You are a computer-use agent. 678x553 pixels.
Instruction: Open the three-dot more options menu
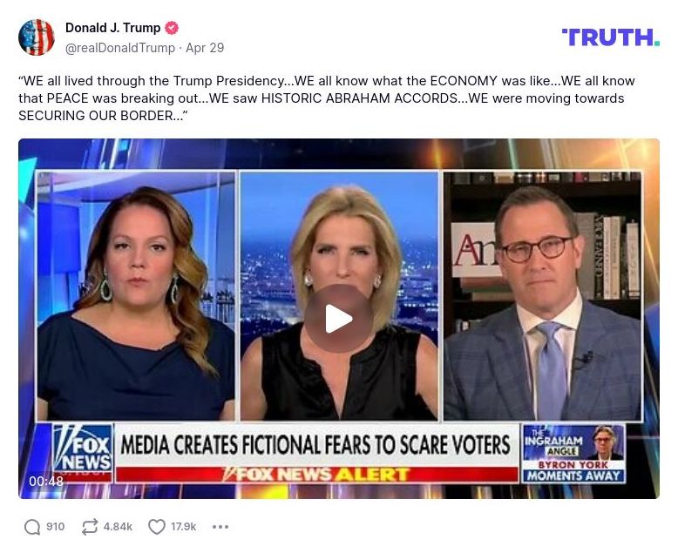tap(220, 527)
